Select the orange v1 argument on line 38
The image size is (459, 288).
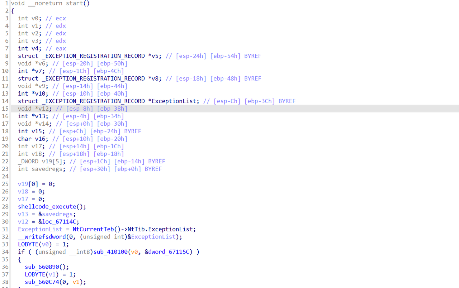click(x=76, y=282)
